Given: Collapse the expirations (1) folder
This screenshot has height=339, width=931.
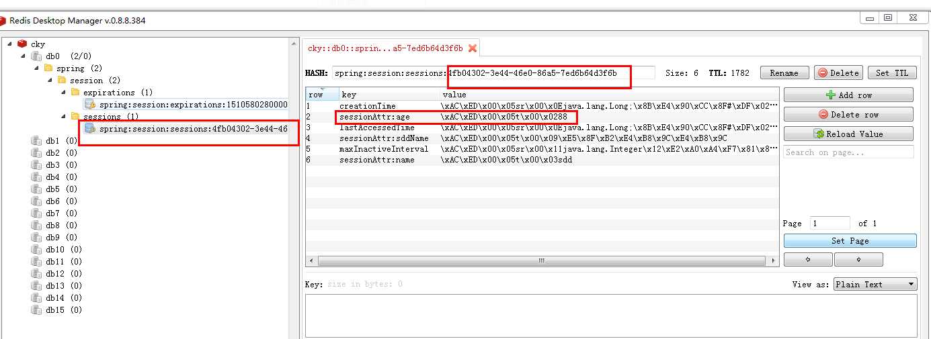Looking at the screenshot, I should pyautogui.click(x=63, y=93).
